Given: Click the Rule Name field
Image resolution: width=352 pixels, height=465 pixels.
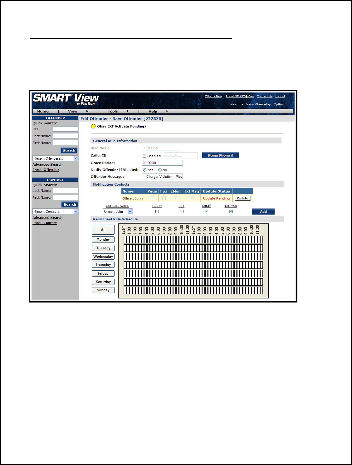Looking at the screenshot, I should click(x=162, y=148).
